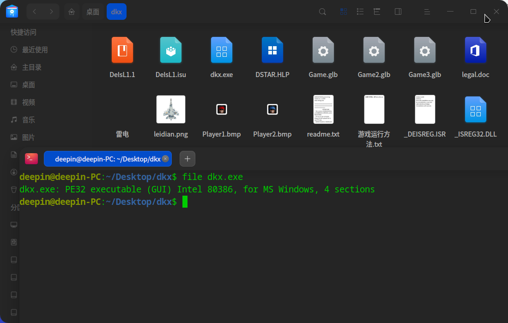Open 视频 folder in sidebar
The width and height of the screenshot is (508, 323).
click(28, 102)
